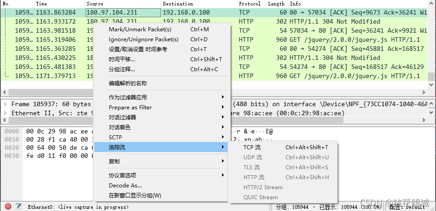Click Ethernet0 live capture status text
Image resolution: width=436 pixels, height=211 pixels.
(78, 207)
